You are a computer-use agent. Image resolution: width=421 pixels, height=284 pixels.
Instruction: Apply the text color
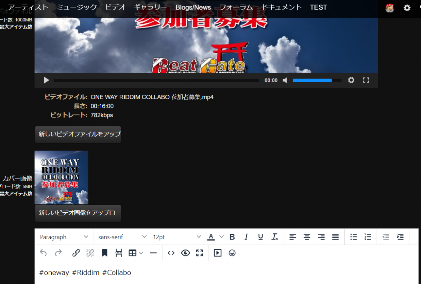[x=211, y=237]
